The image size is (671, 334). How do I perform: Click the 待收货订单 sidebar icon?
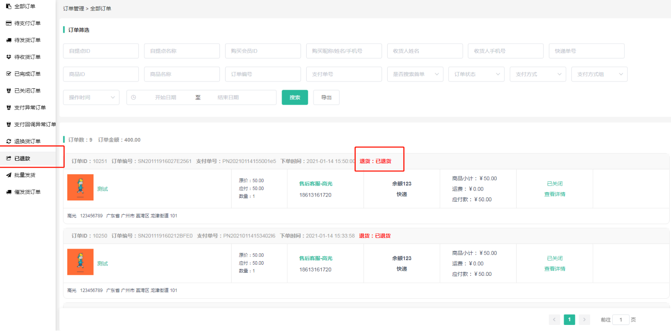[8, 57]
